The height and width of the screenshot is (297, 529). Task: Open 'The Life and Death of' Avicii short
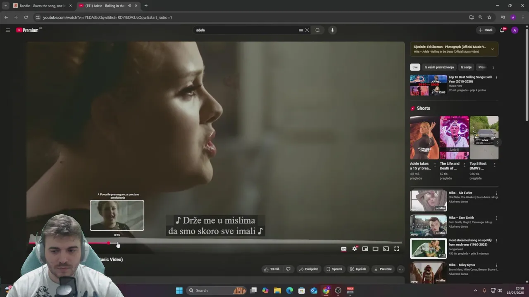pos(454,137)
